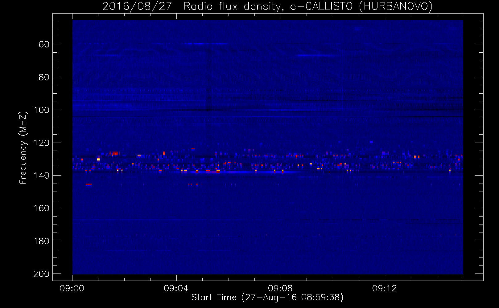Select the 09:12 time tick label
The width and height of the screenshot is (499, 308).
[385, 289]
